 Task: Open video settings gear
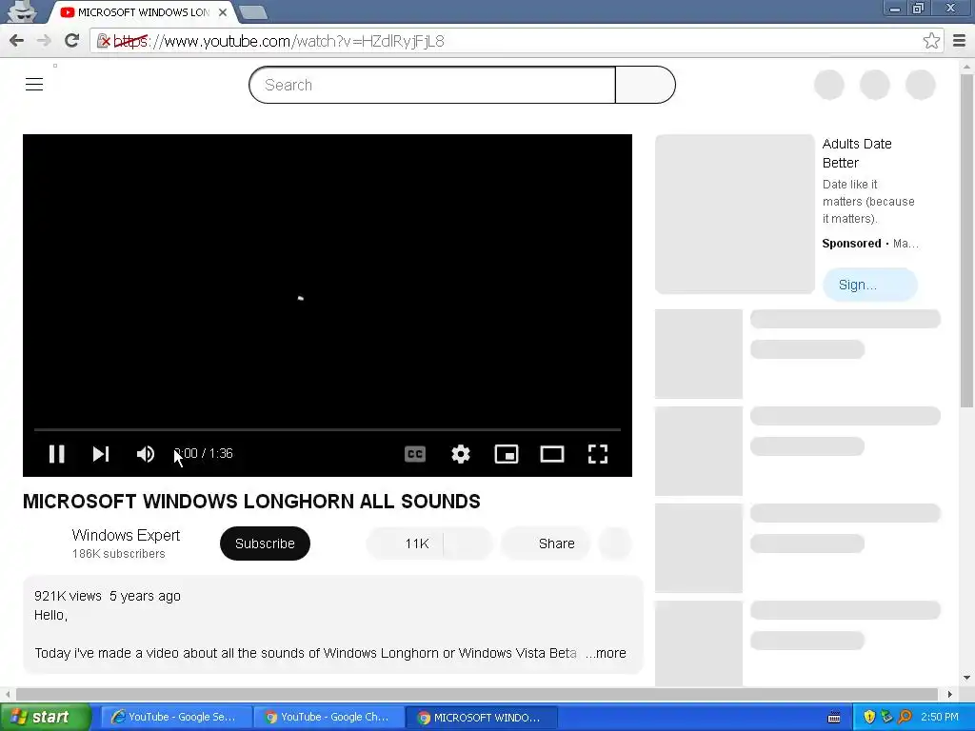tap(461, 454)
